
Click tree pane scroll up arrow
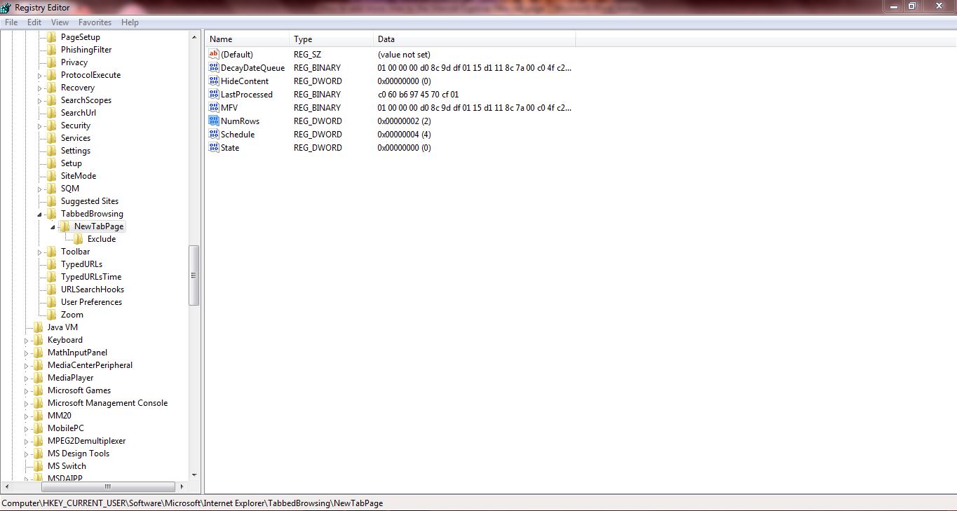coord(194,36)
